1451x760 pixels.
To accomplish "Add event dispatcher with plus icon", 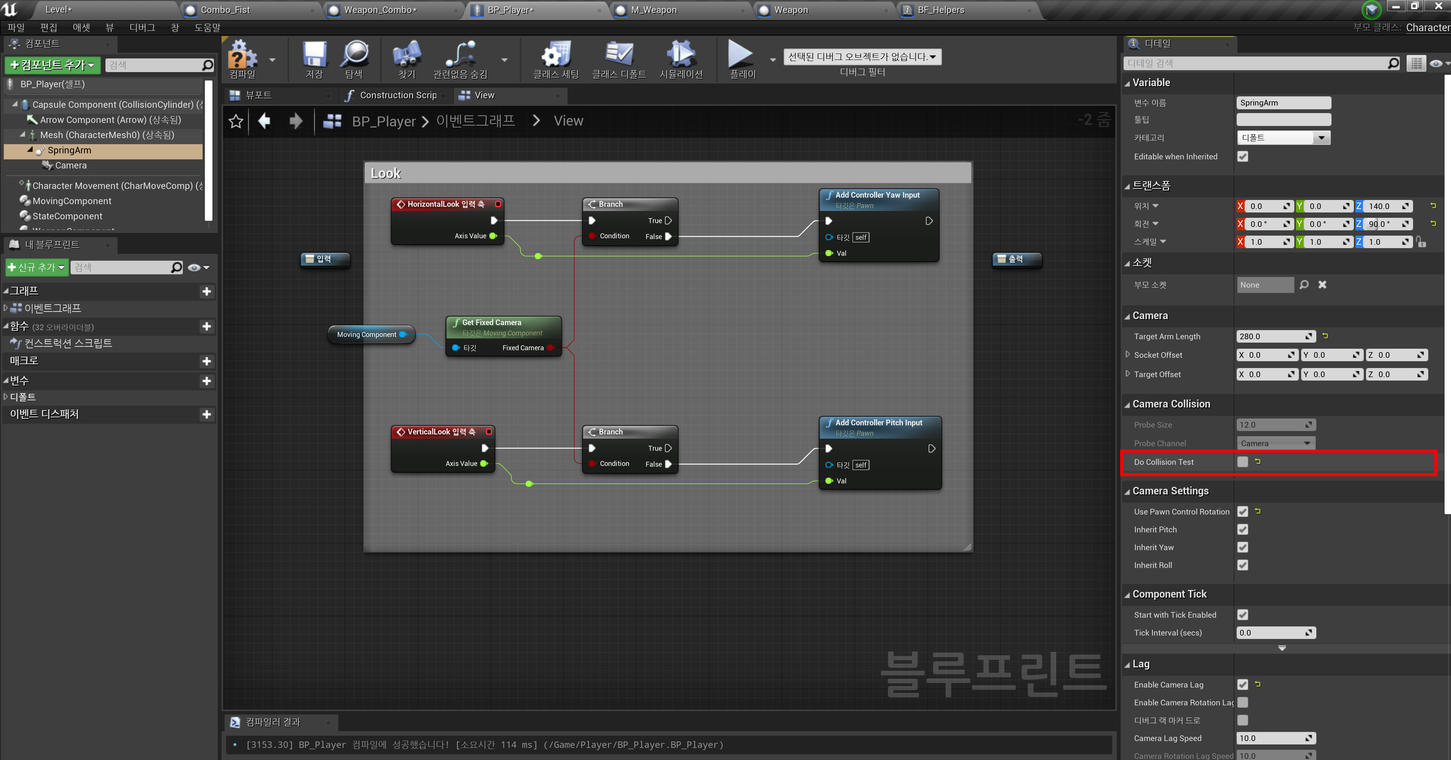I will pos(206,414).
